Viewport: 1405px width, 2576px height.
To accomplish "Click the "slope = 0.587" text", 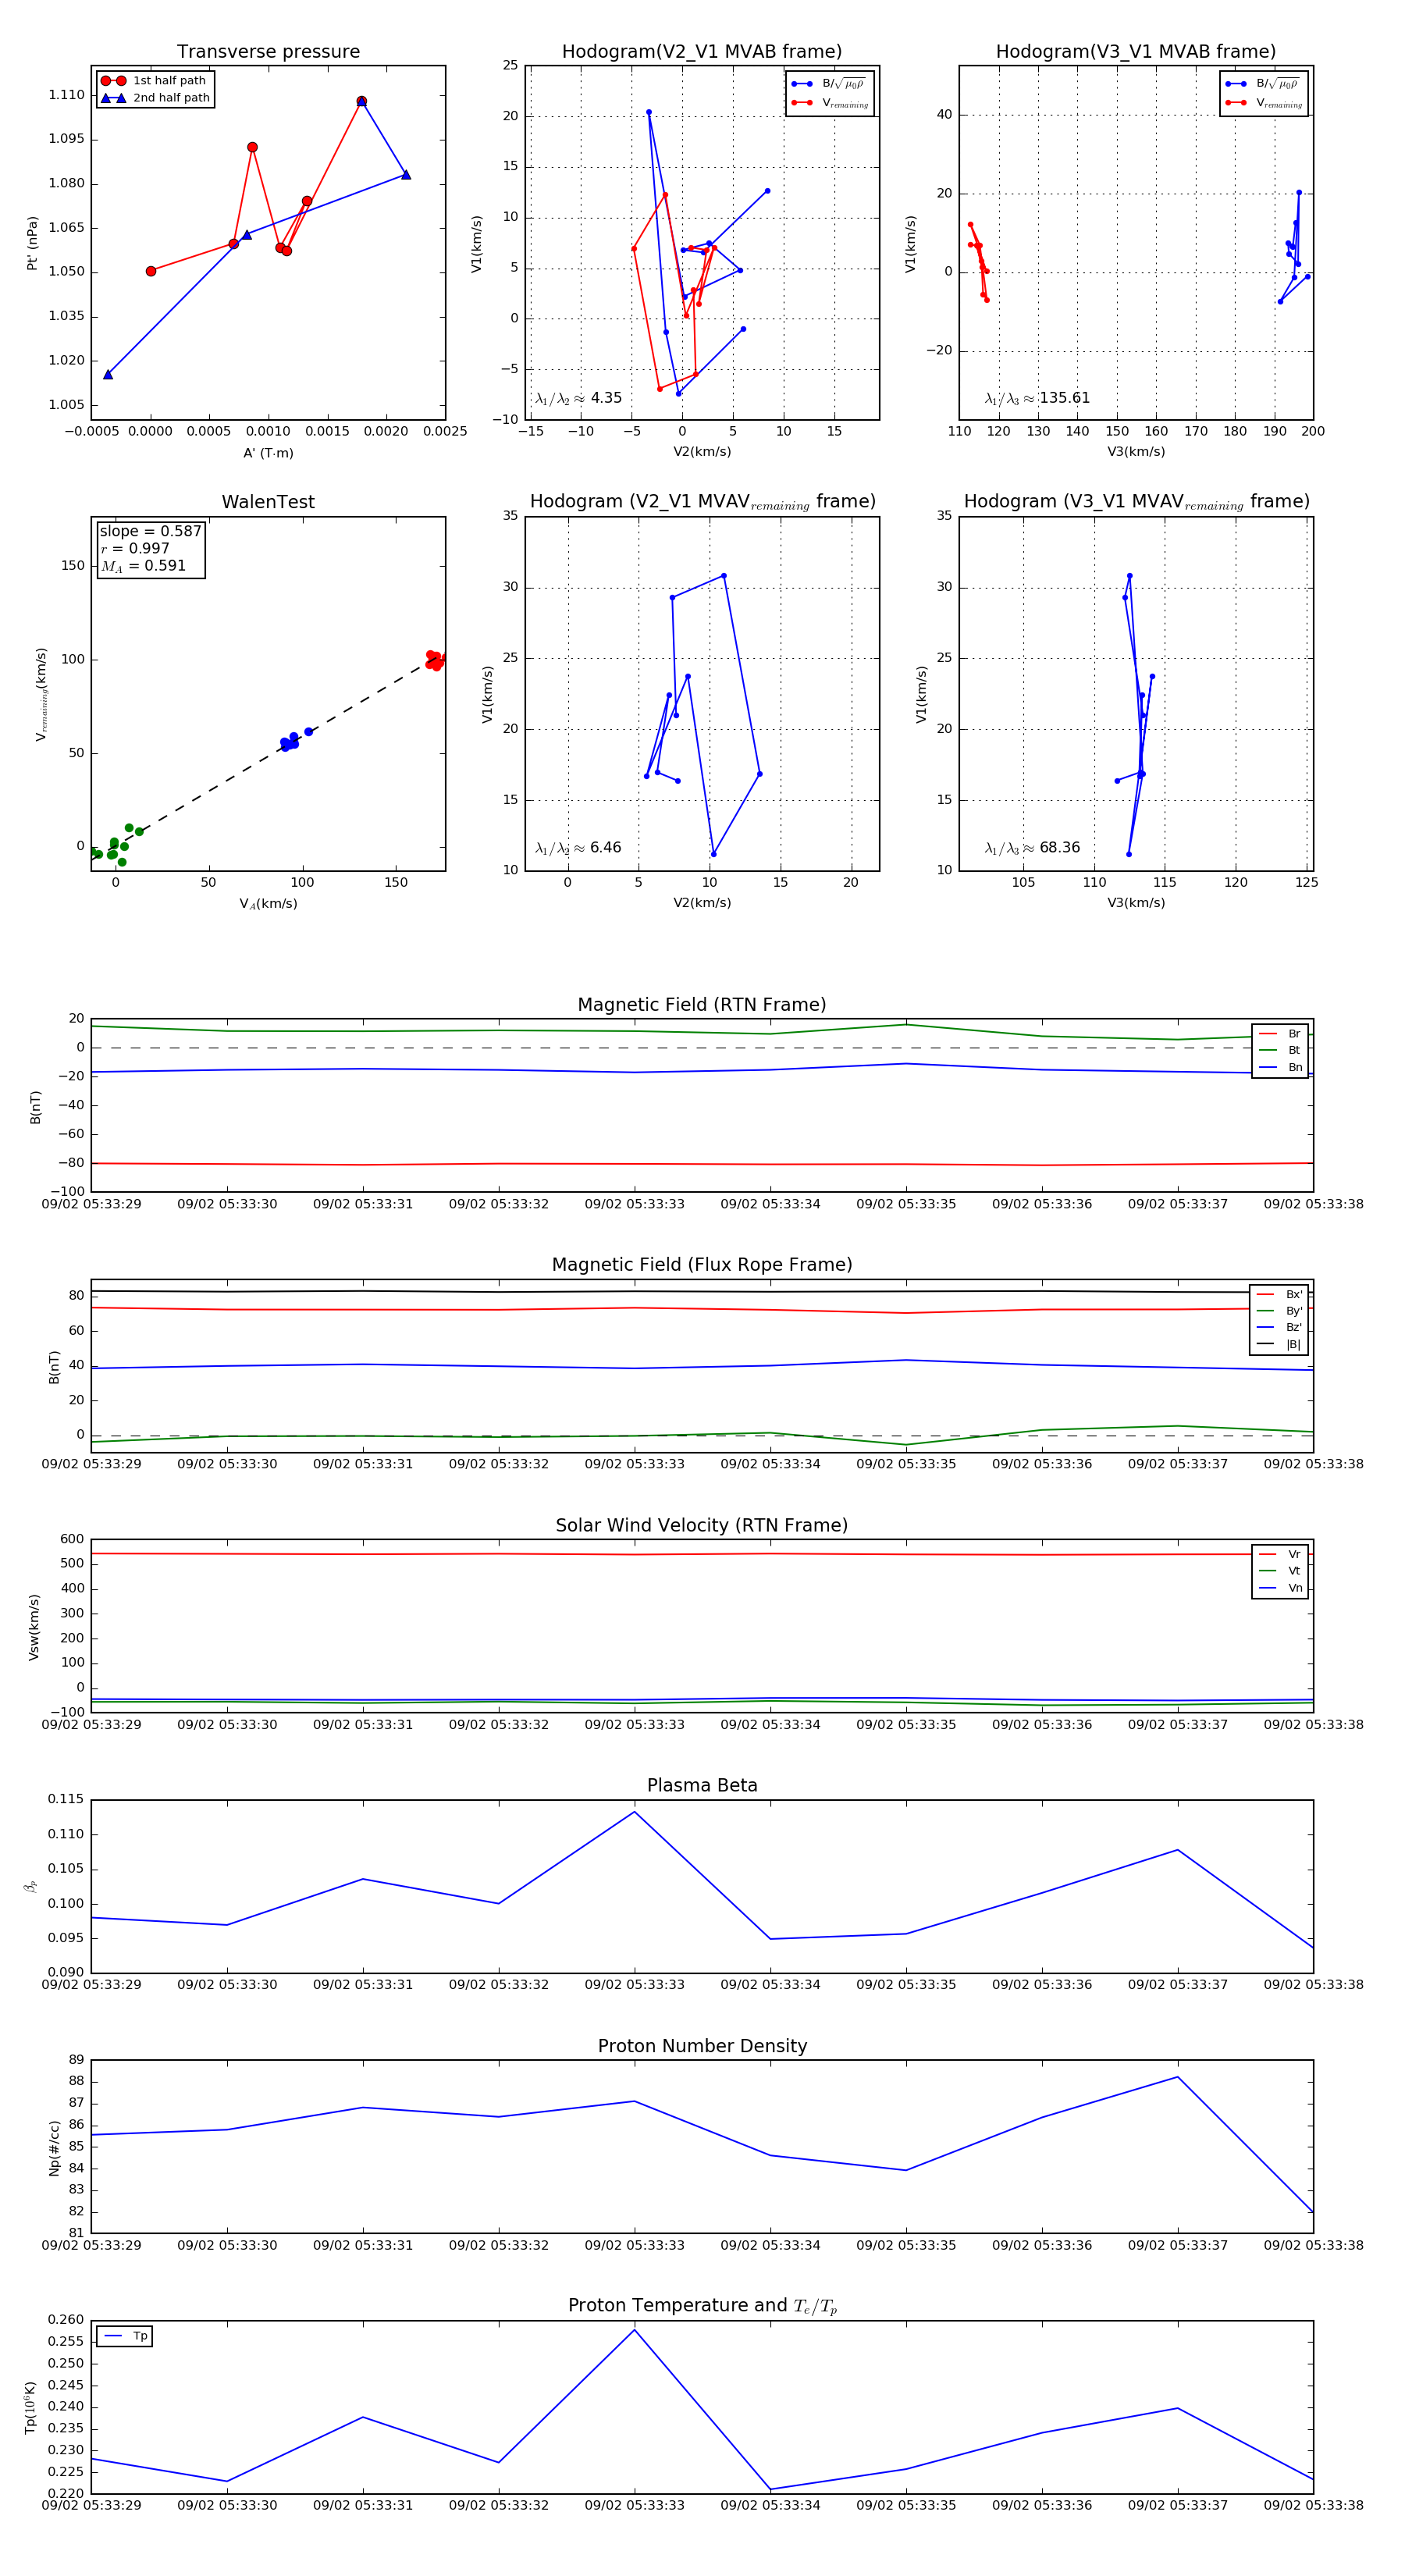I will (150, 531).
